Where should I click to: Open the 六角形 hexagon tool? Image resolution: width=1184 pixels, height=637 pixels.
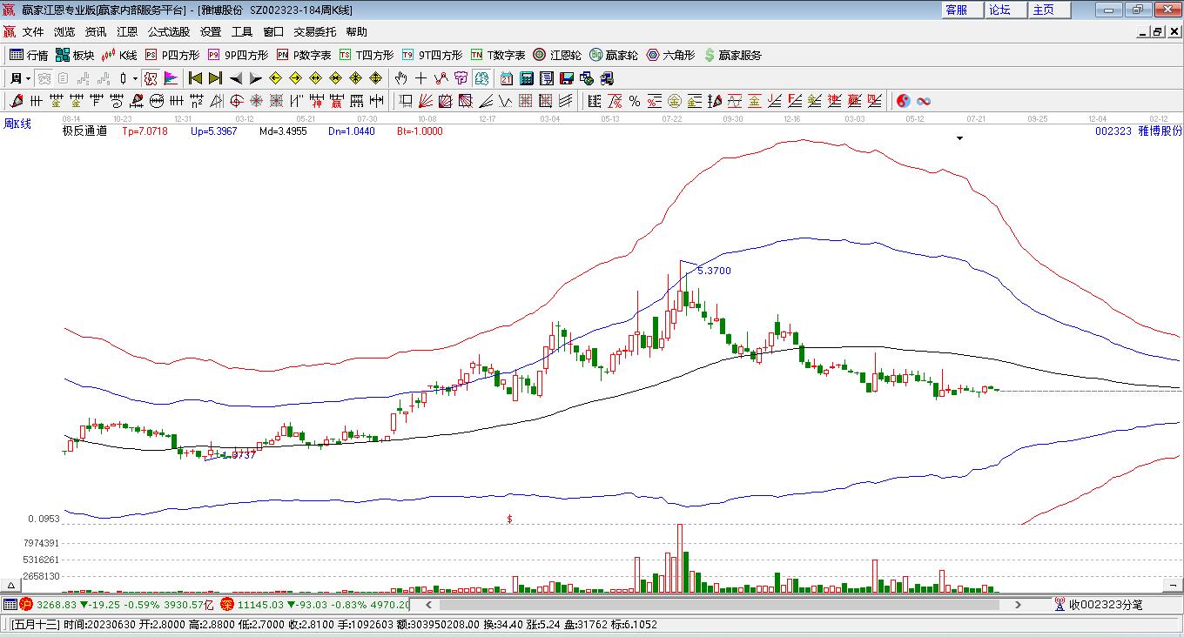click(x=670, y=55)
